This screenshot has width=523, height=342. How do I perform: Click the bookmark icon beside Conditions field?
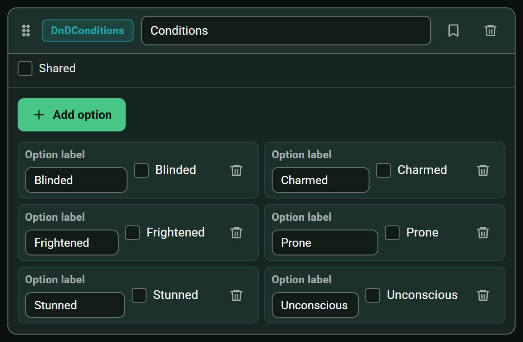click(x=453, y=31)
